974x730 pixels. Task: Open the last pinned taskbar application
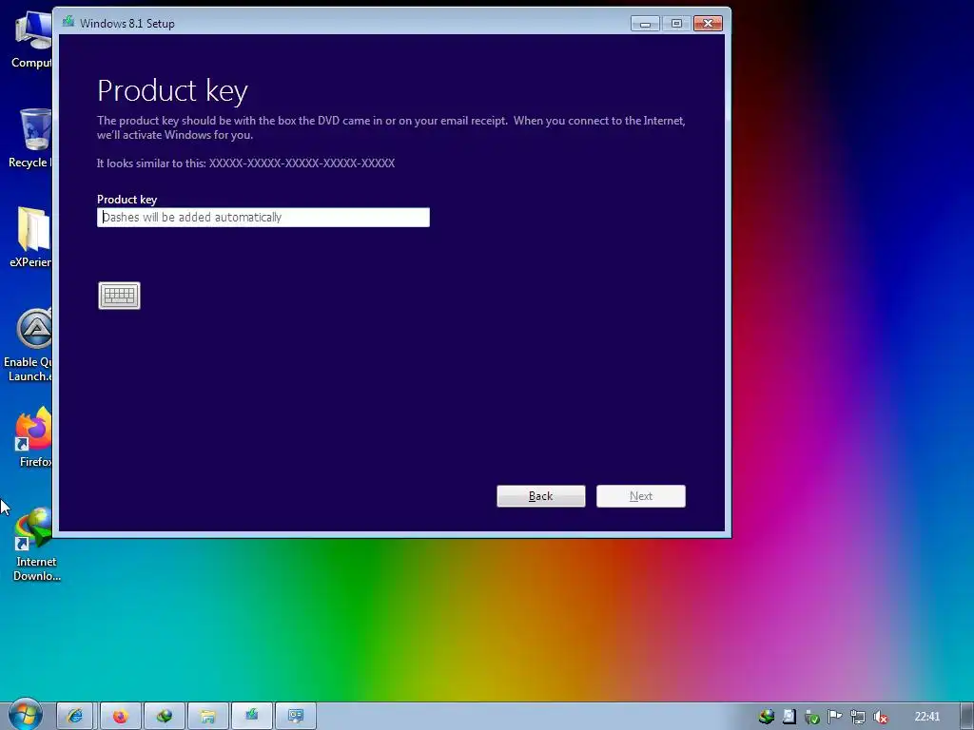(x=296, y=717)
